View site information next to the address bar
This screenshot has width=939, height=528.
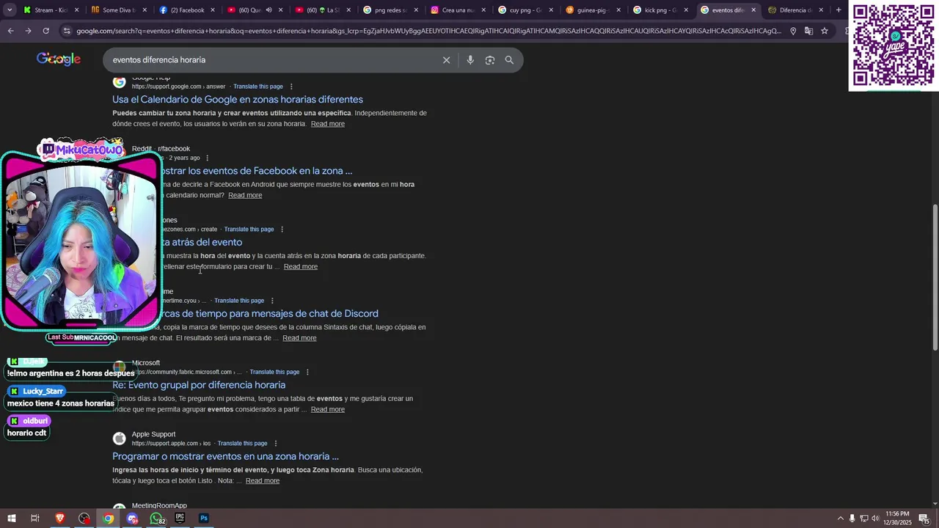67,31
